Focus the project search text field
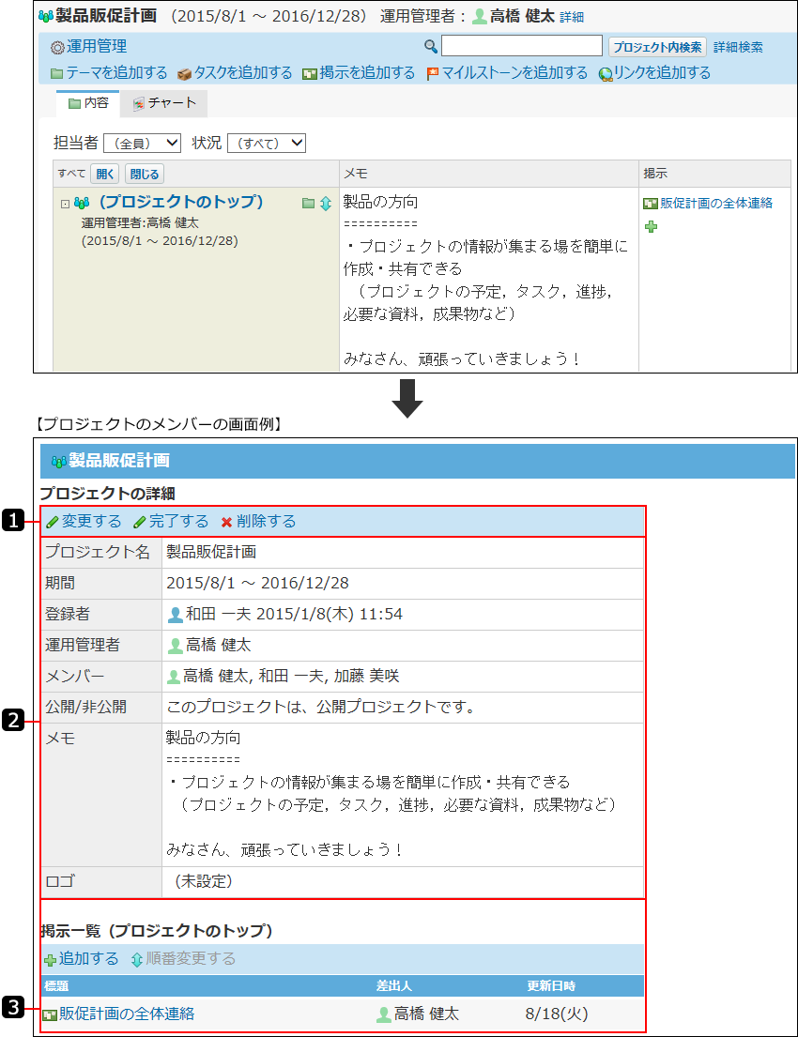This screenshot has height=1037, width=798. pyautogui.click(x=521, y=46)
